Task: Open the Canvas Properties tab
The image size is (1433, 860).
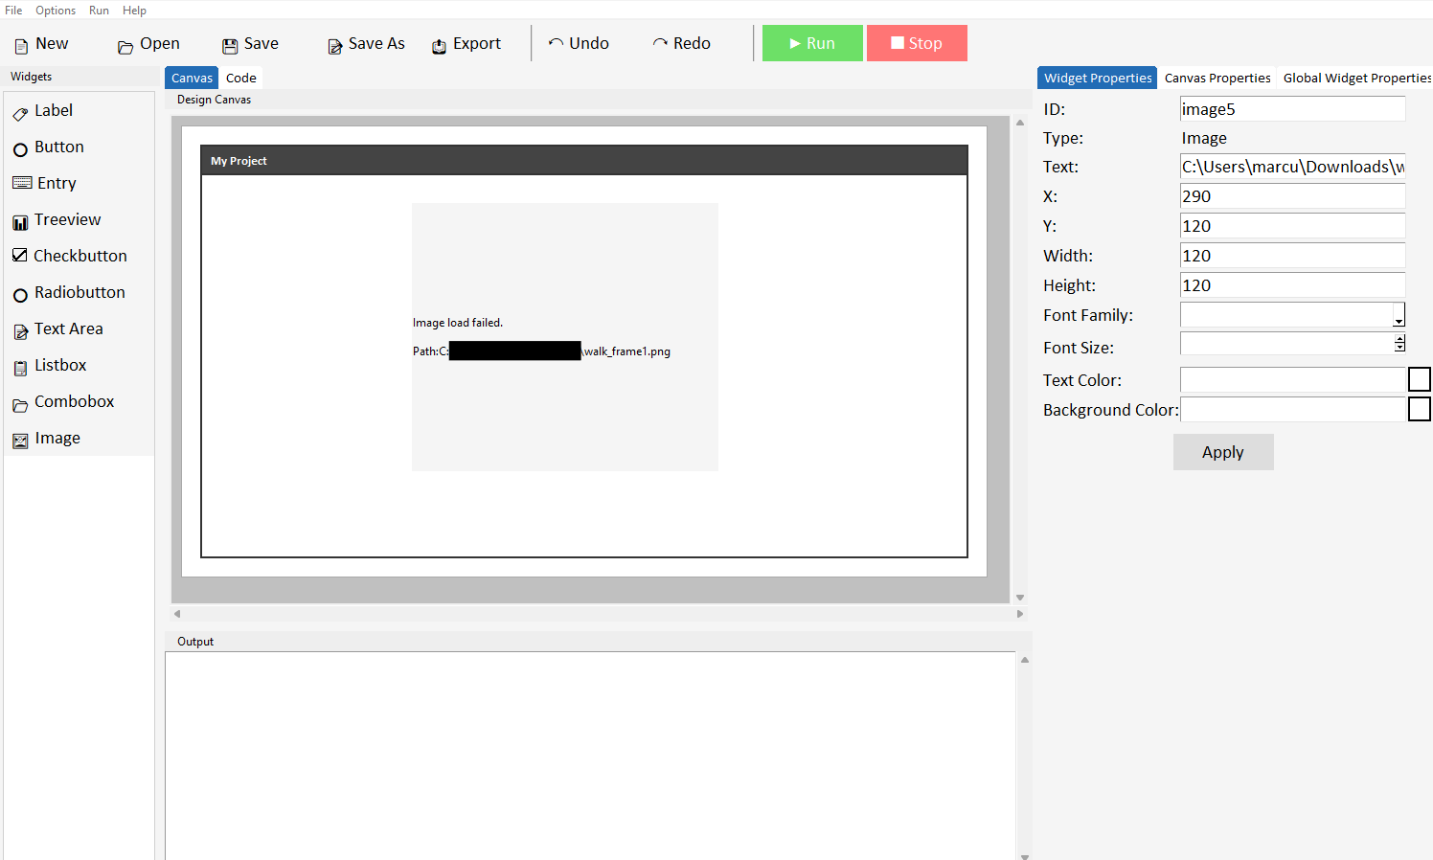Action: coord(1217,78)
